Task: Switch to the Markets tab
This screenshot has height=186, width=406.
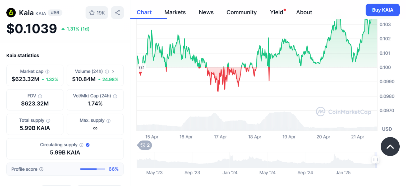Action: (x=175, y=12)
